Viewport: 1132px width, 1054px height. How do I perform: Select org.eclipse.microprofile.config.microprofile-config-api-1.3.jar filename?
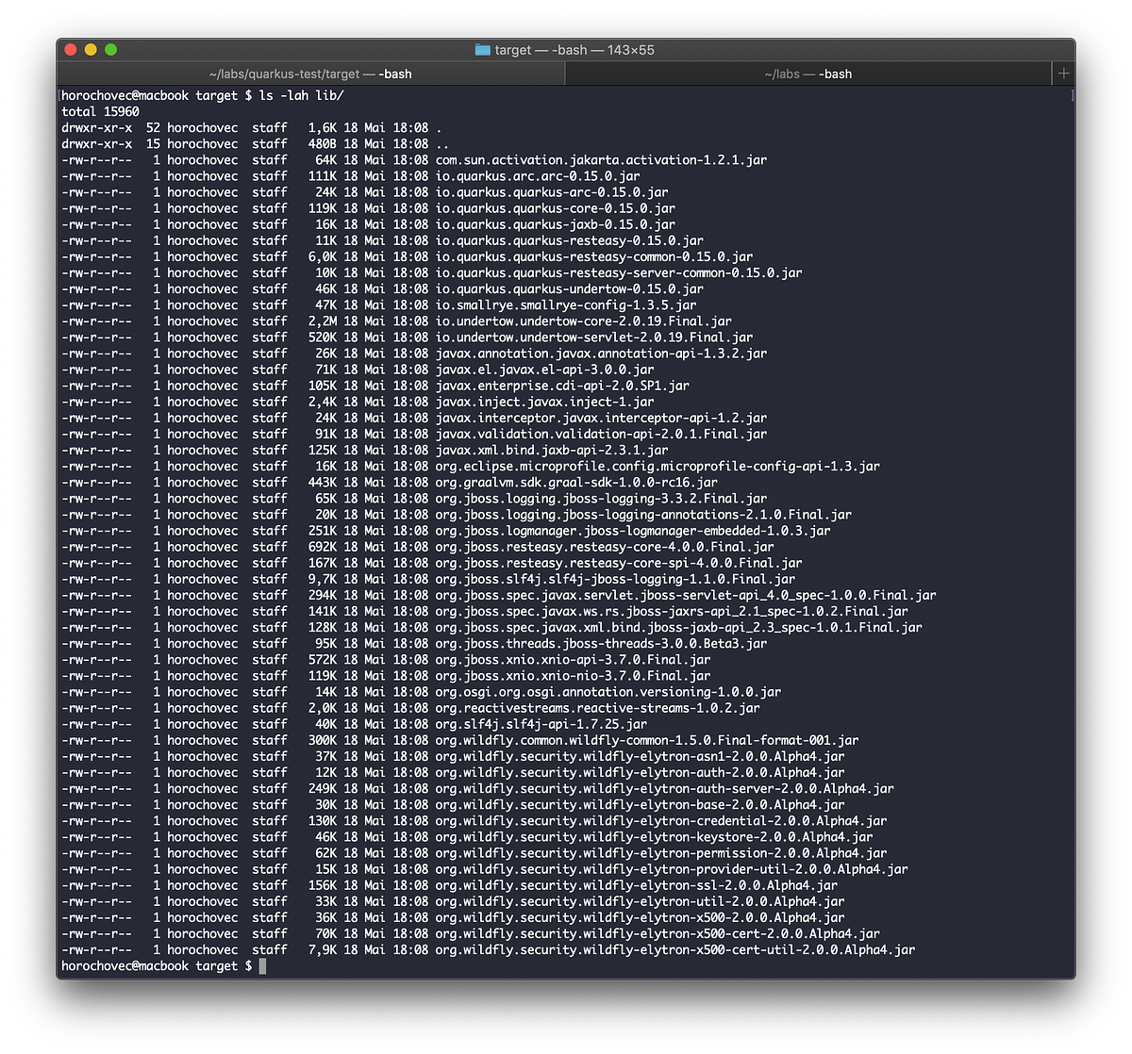click(658, 466)
